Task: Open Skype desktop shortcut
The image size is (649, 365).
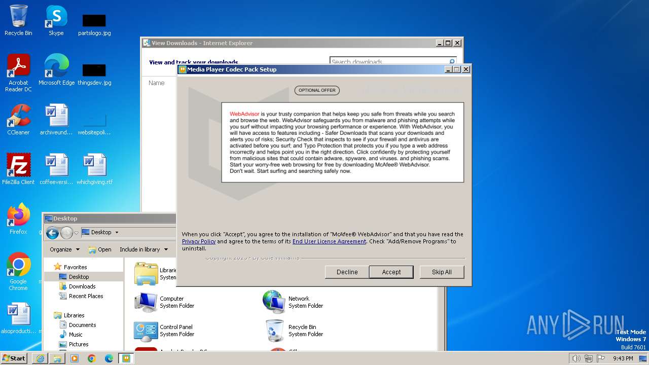Action: (x=56, y=20)
